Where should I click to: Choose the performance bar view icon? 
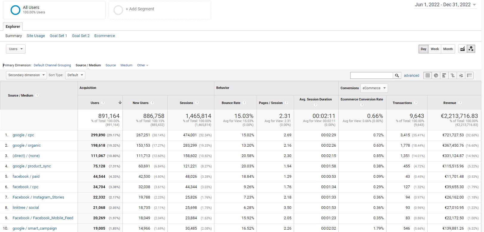[444, 76]
